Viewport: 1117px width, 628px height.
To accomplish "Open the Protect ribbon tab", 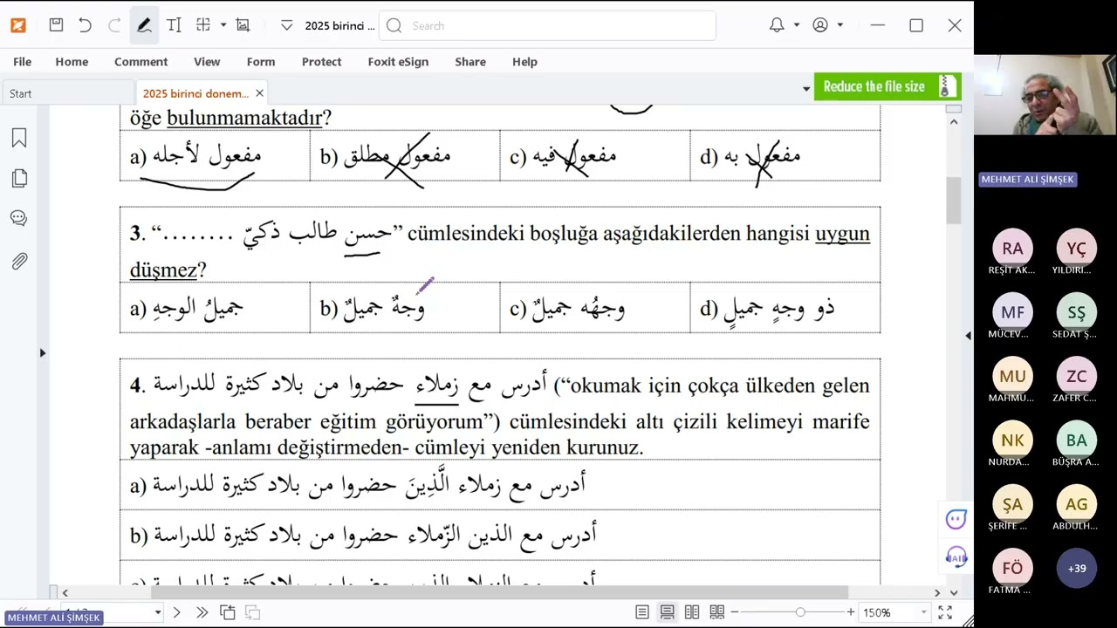I will tap(321, 62).
